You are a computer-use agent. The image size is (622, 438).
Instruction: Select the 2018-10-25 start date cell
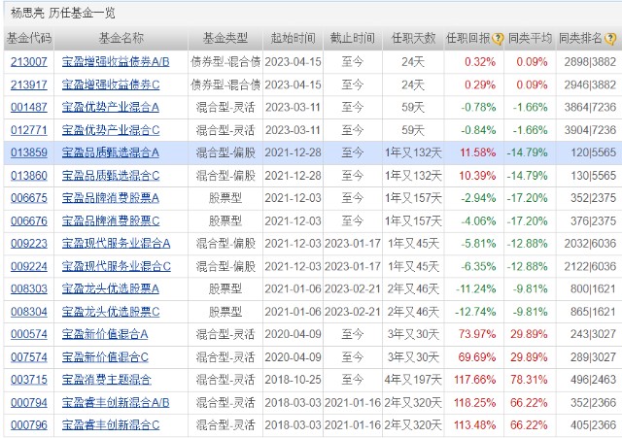pyautogui.click(x=294, y=380)
